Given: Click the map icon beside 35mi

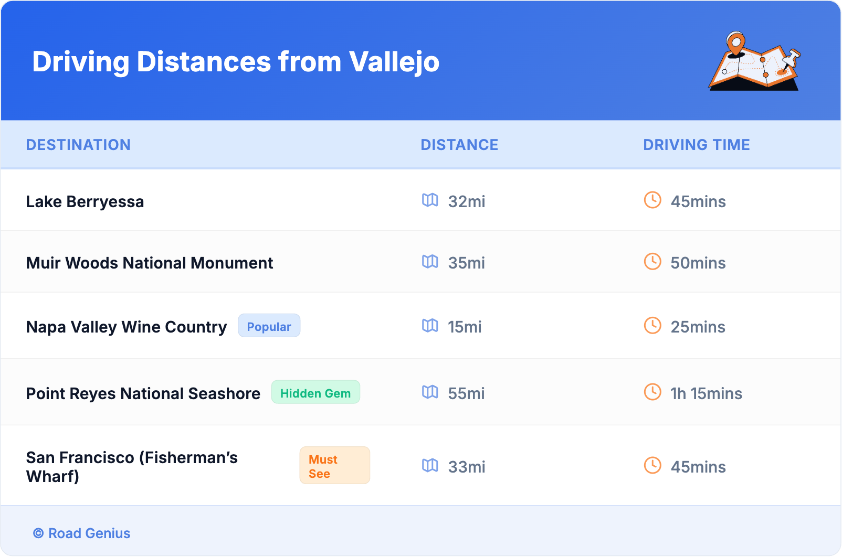Looking at the screenshot, I should 430,262.
